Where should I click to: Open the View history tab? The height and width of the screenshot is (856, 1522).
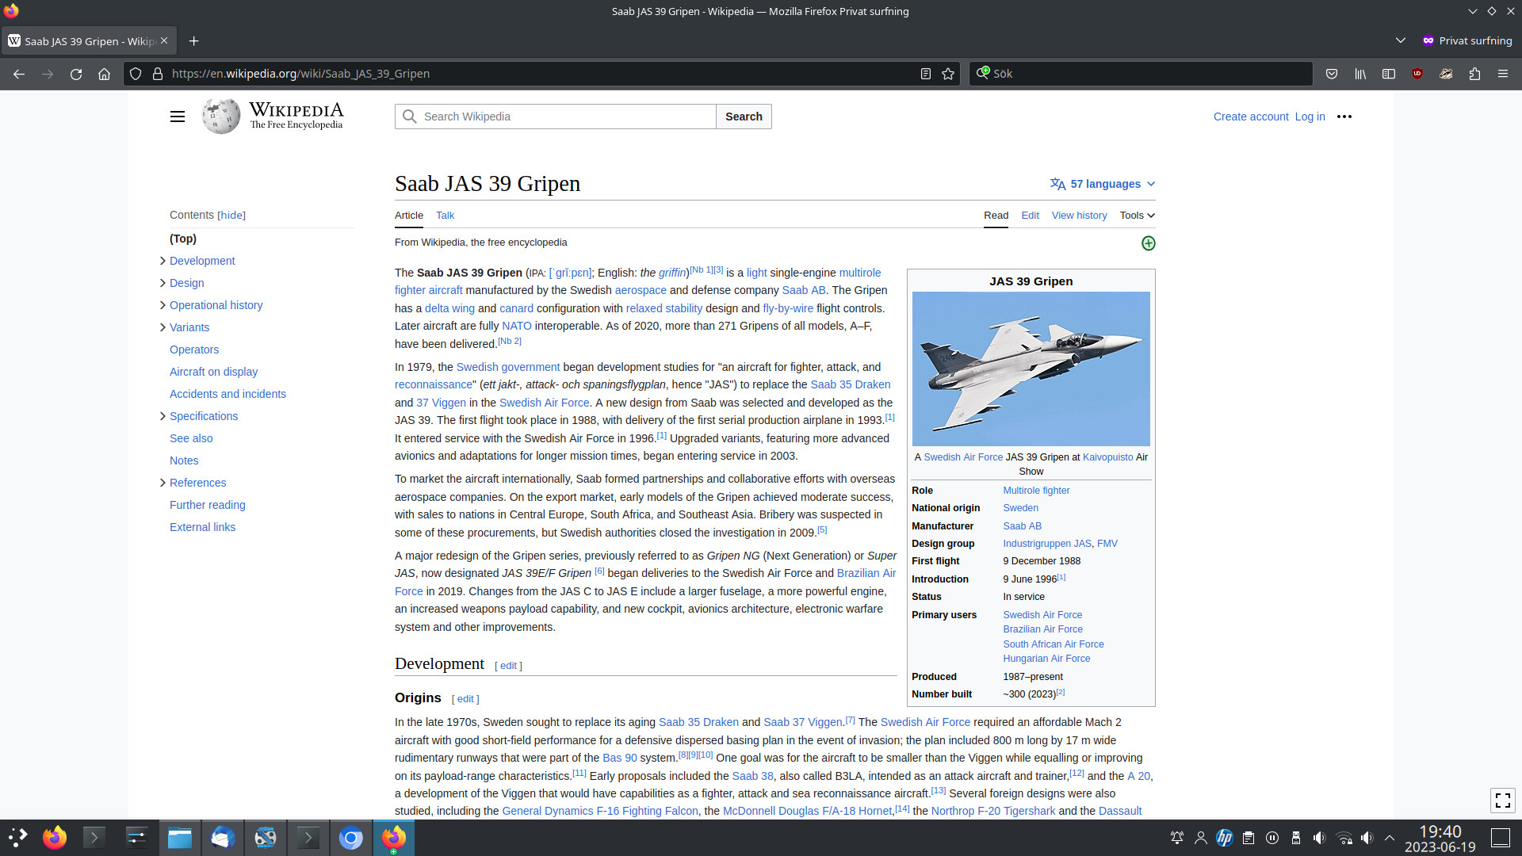[1079, 216]
